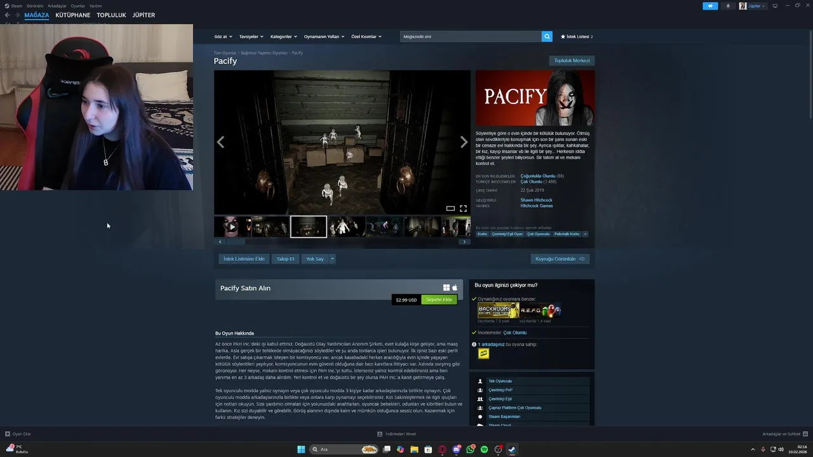Select the highlighted dolls screenshot thumbnail

coord(309,227)
